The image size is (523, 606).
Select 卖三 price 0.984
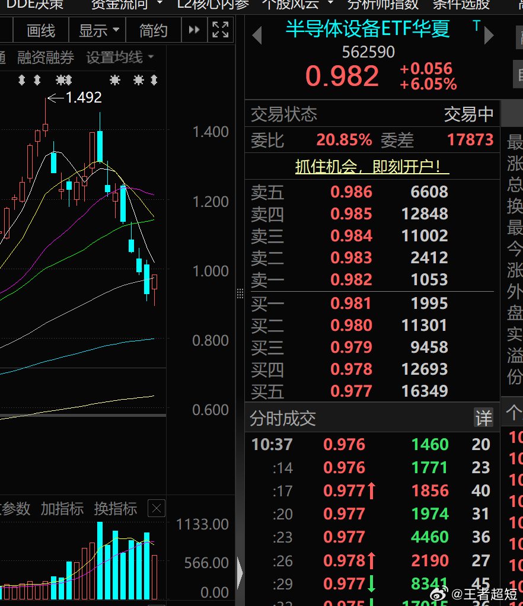pos(351,236)
